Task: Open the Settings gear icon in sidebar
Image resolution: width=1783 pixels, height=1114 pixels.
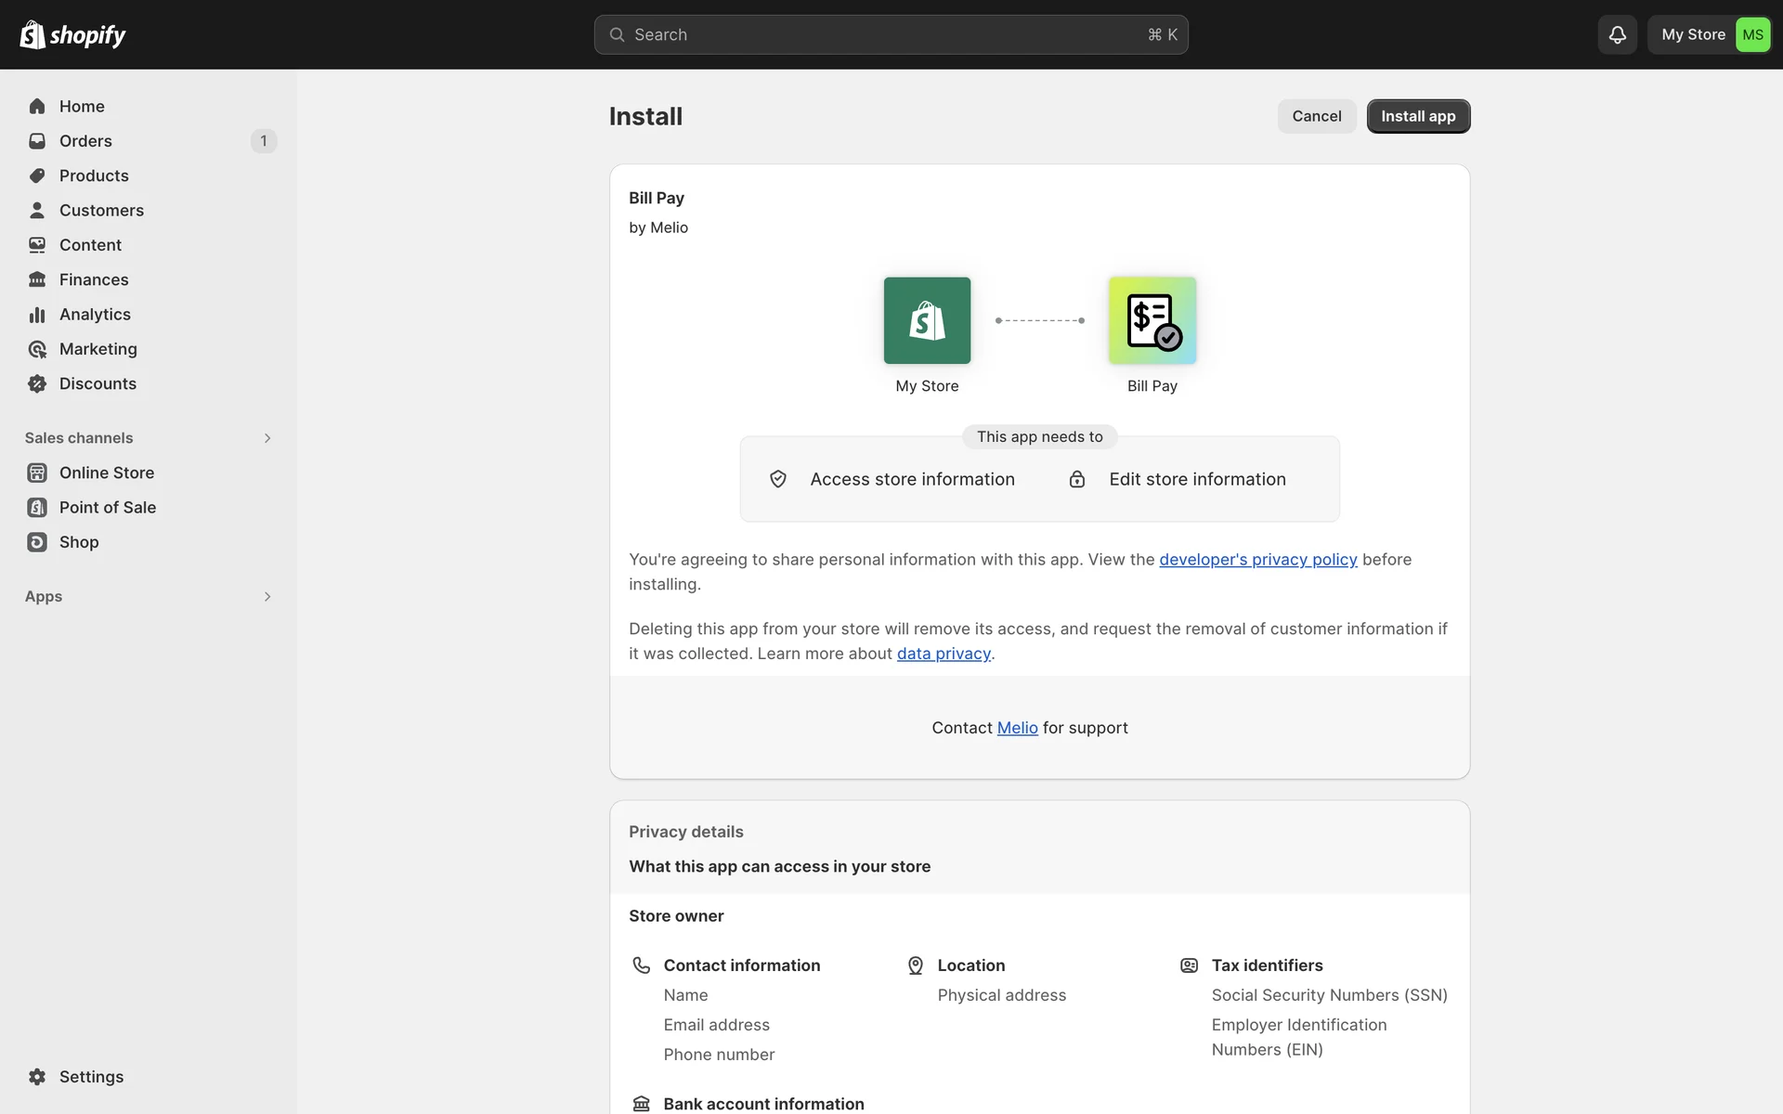Action: (37, 1076)
